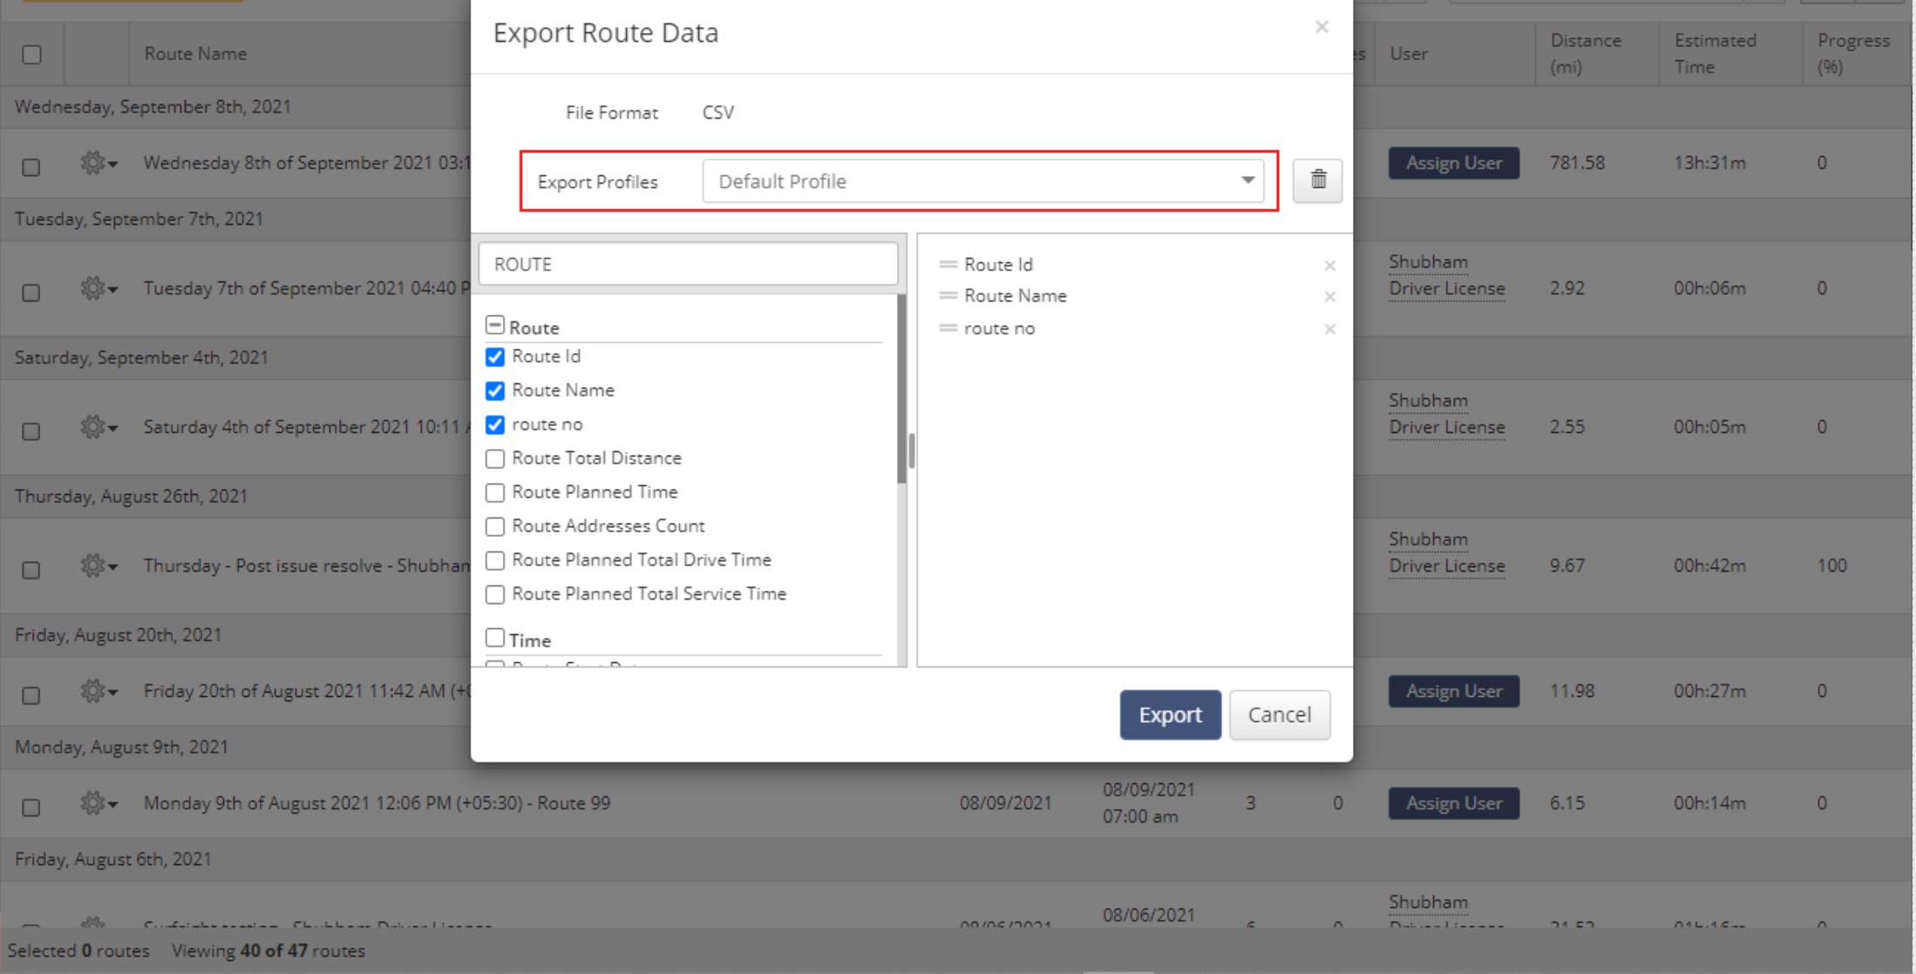Select the Friday 20th August route row

[x=31, y=695]
